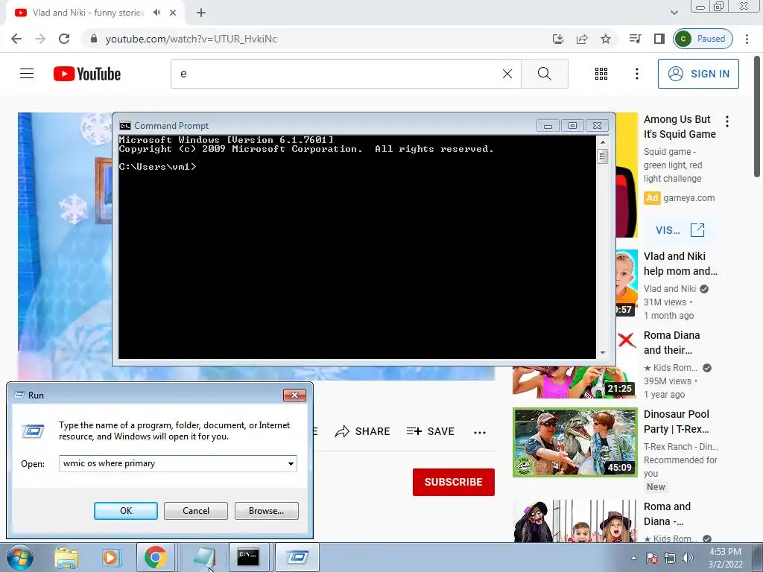
Task: Open the media controls icon in Chrome
Action: [x=635, y=39]
